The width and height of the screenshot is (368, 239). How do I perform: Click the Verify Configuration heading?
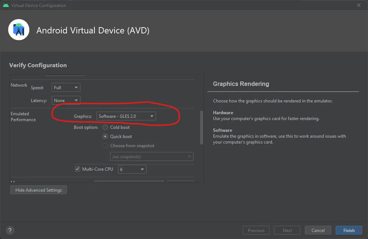(38, 65)
